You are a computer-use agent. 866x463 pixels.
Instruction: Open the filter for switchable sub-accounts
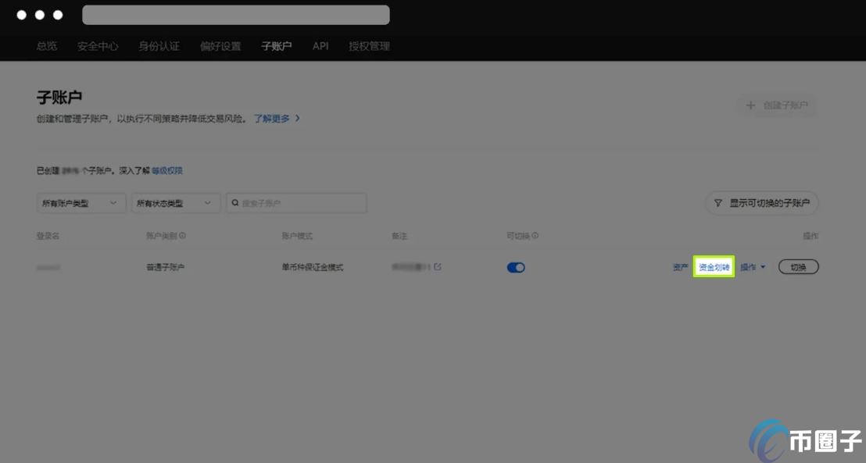[x=760, y=202]
